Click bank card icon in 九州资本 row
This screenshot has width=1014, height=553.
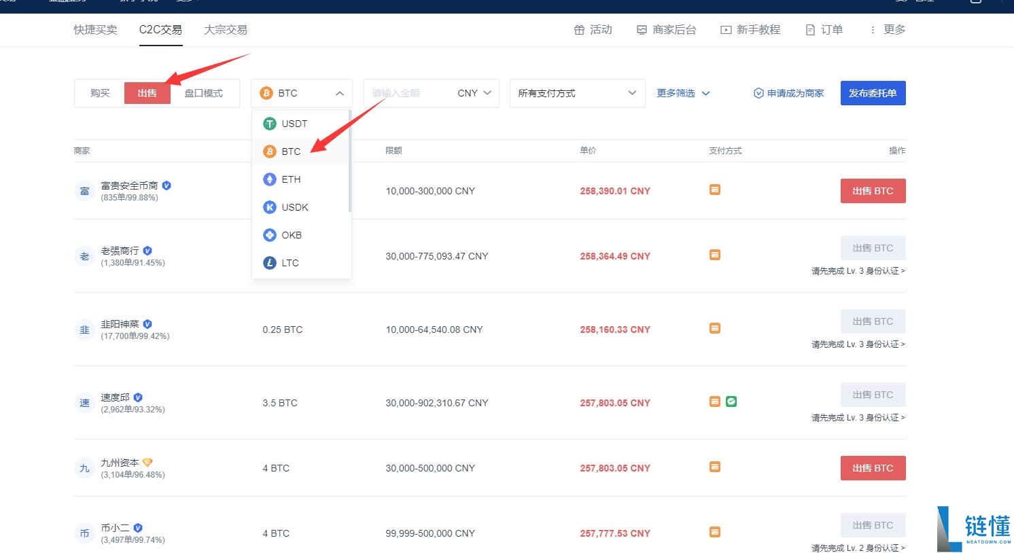(715, 467)
